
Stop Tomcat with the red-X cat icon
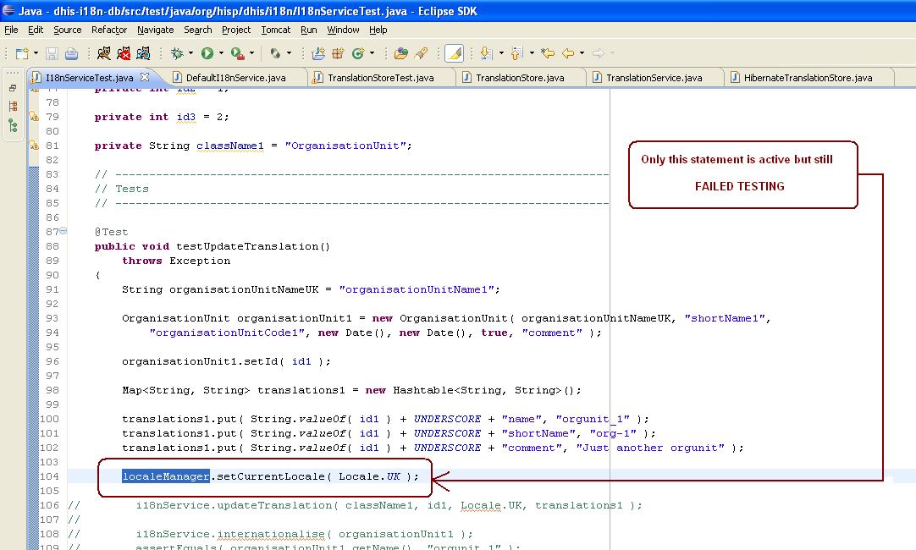(x=124, y=53)
